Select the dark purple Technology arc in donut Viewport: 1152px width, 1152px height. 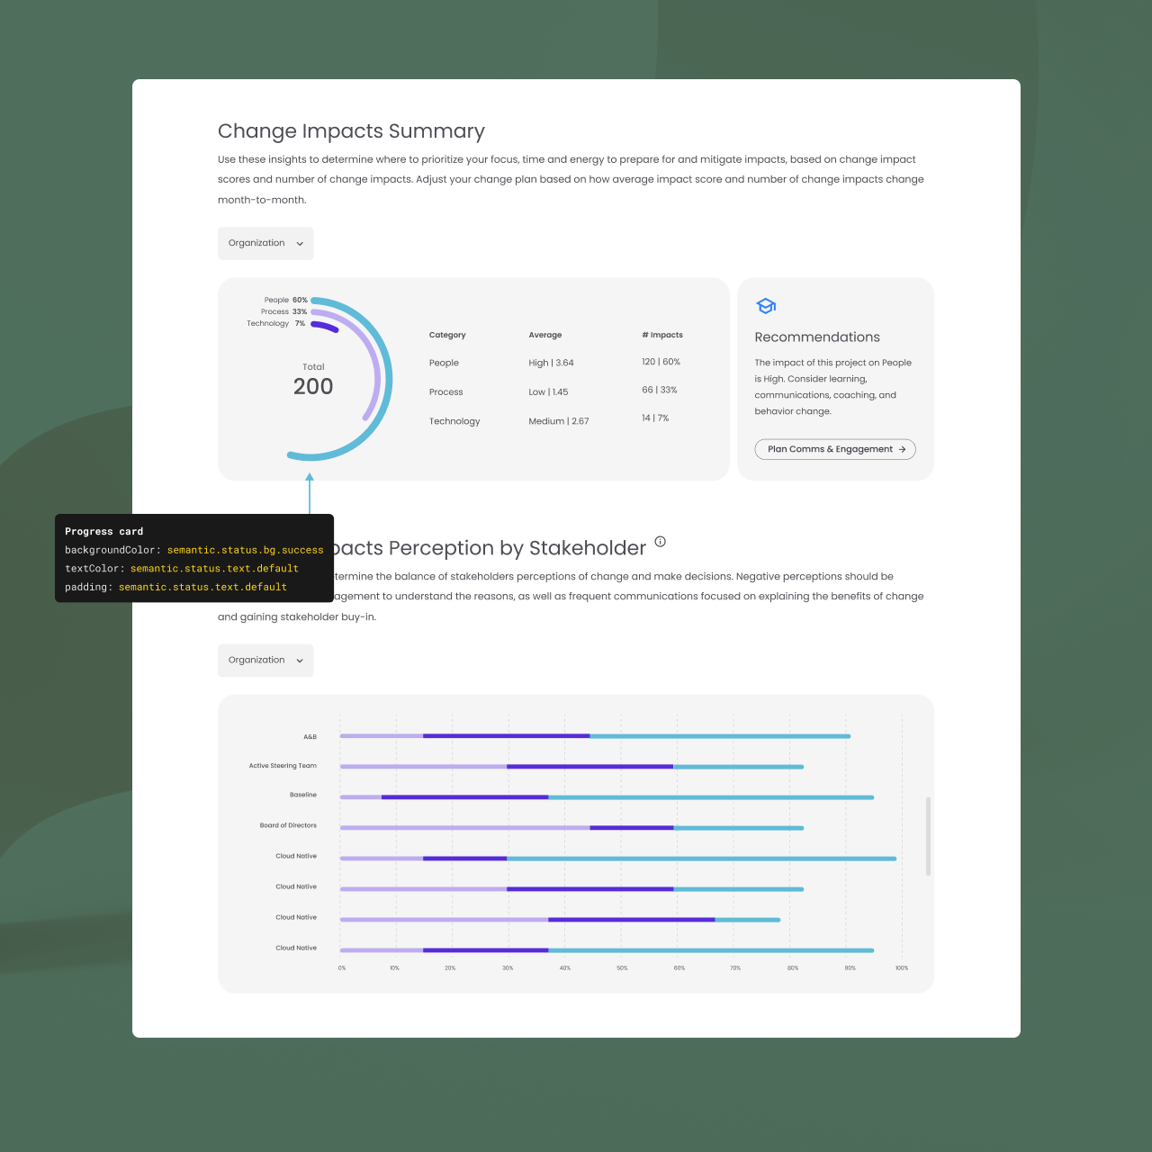tap(325, 327)
